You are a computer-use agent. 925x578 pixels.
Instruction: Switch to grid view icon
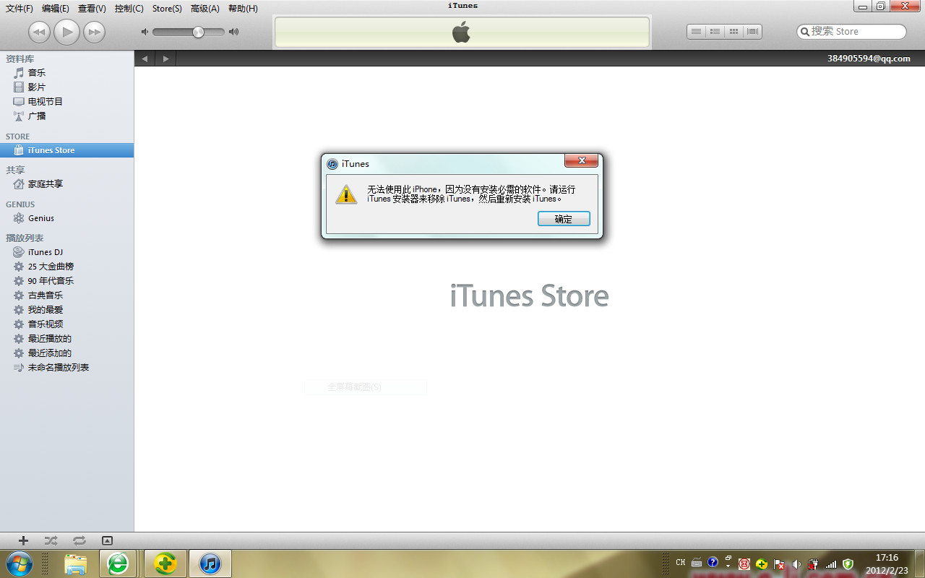(x=733, y=32)
